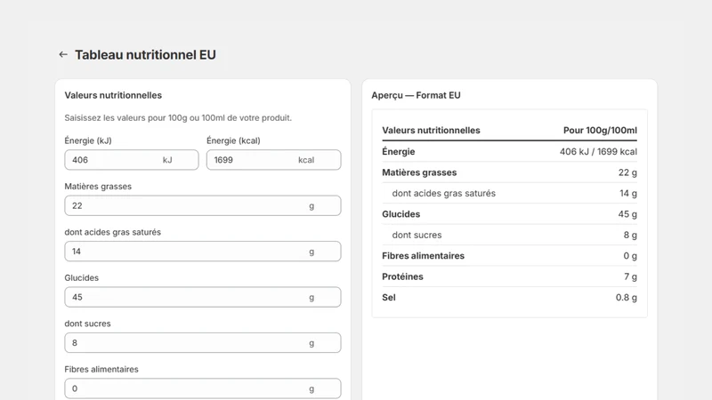Edit the Fibres alimentaires input field
Screen dimensions: 712x400
[x=203, y=388]
